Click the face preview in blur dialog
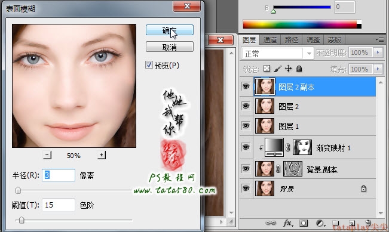Image resolution: width=389 pixels, height=232 pixels. pos(74,86)
